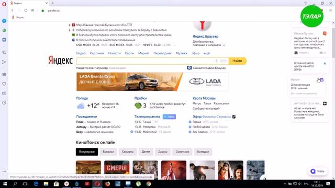335x188 pixels.
Task: Select the Советское KinoPoisk tab
Action: tap(182, 152)
